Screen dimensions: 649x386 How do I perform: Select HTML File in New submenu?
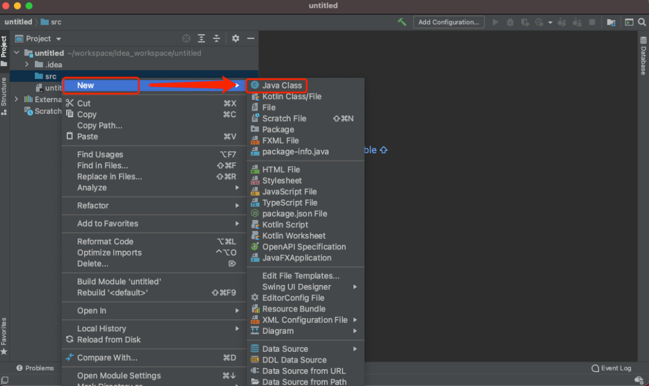pos(305,170)
